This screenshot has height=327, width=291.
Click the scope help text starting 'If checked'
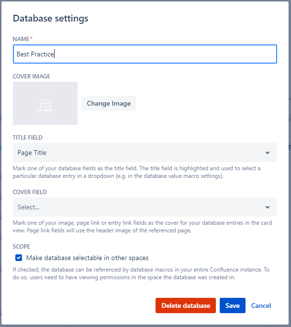(141, 273)
